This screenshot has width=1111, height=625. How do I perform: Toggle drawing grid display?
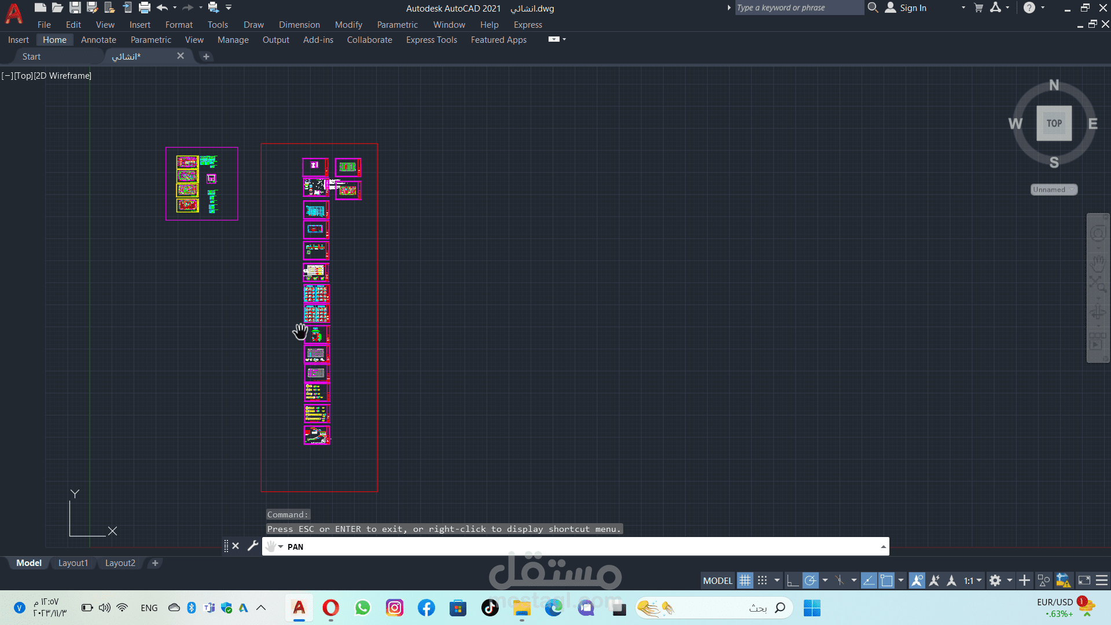[745, 580]
